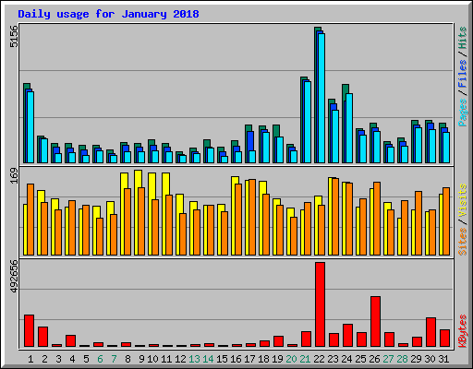Click the orange sites bar for day 23
The height and width of the screenshot is (369, 473).
click(335, 217)
